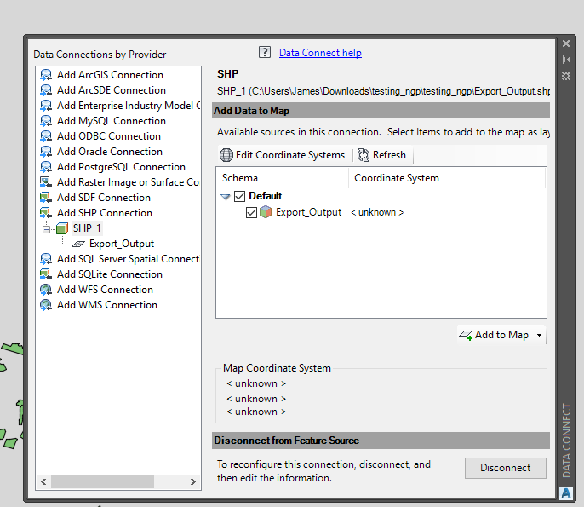Click the Export_Output layer icon in tree
The width and height of the screenshot is (584, 507).
78,244
